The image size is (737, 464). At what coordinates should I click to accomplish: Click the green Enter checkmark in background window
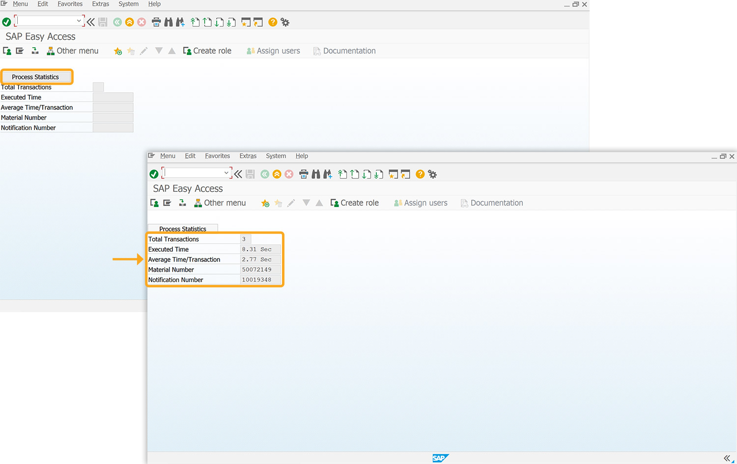click(x=6, y=22)
